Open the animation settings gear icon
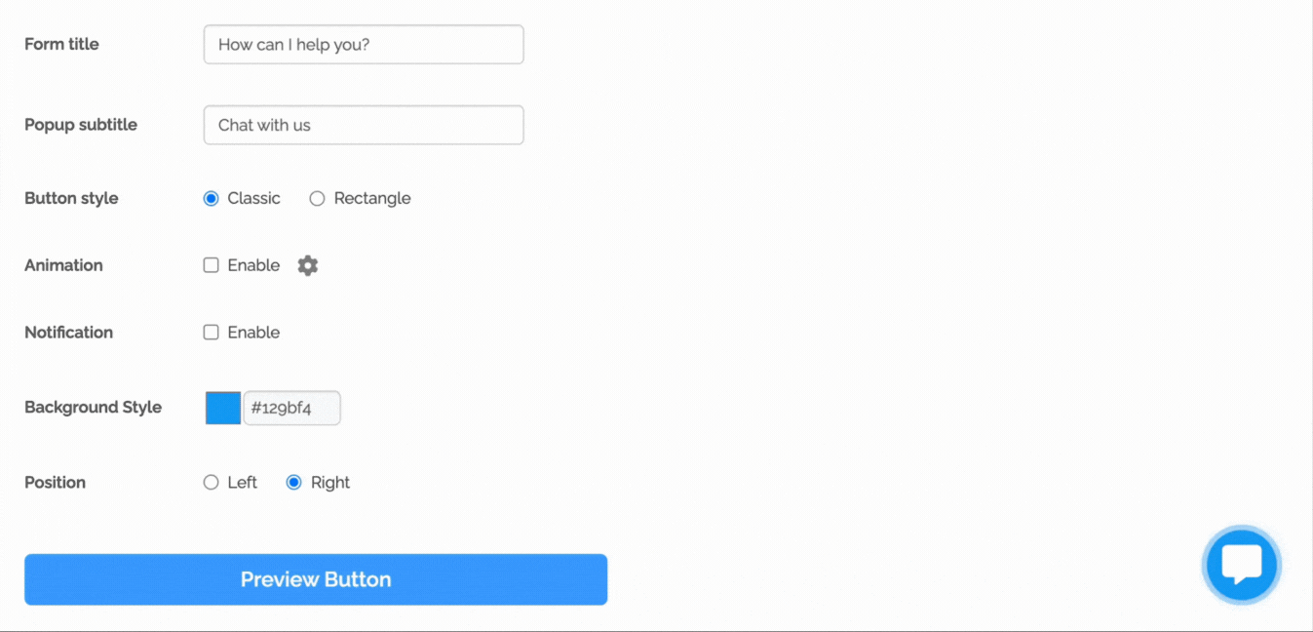Image resolution: width=1313 pixels, height=632 pixels. coord(308,265)
